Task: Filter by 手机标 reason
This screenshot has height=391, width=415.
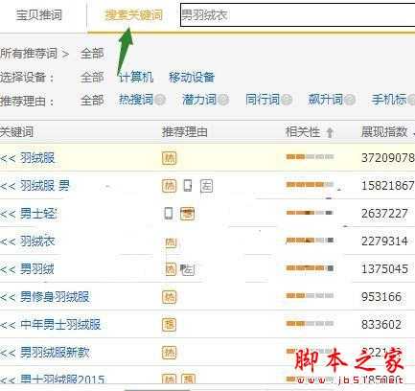Action: click(389, 100)
